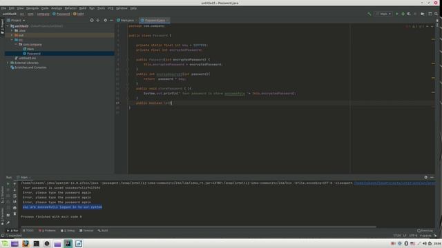This screenshot has height=248, width=442.
Task: Hide the Project panel with minus icon
Action: (111, 20)
